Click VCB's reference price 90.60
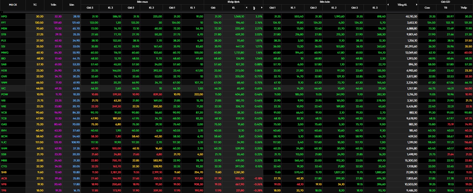The image size is (473, 193). 40,112
